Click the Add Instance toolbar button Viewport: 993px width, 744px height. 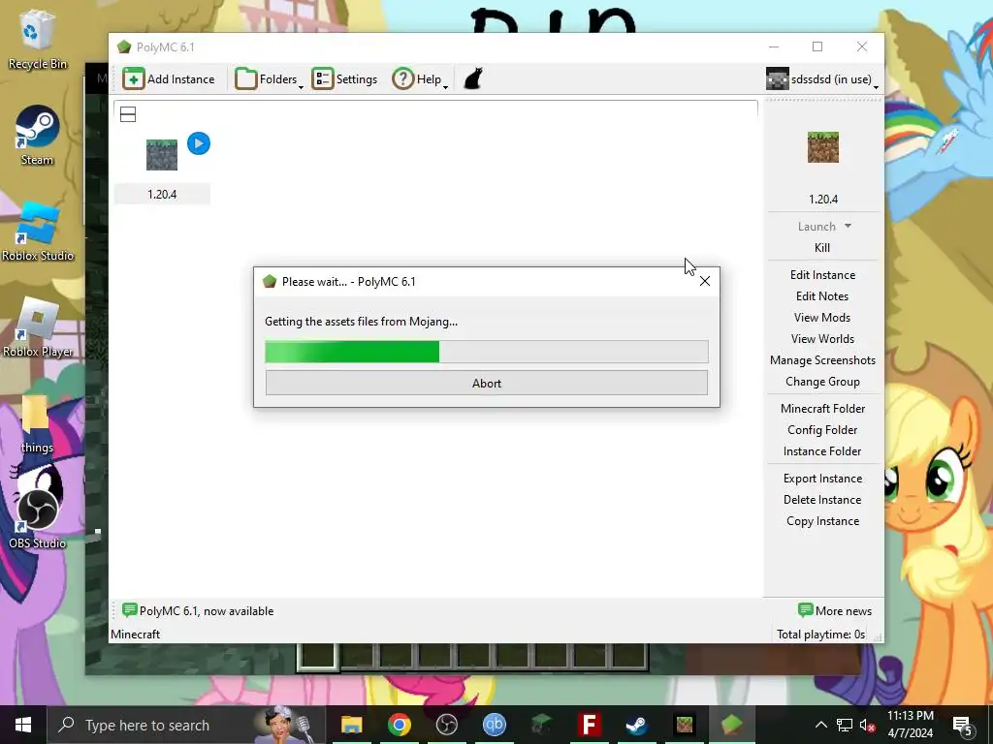(x=169, y=79)
